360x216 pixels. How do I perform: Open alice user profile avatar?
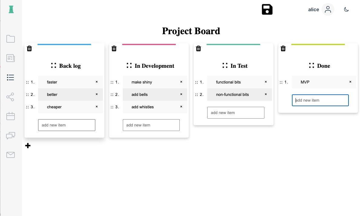328,10
